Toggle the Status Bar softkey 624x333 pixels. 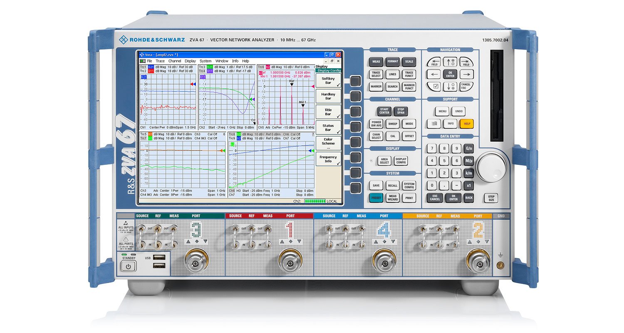[x=328, y=127]
